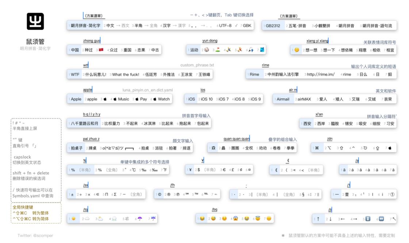The width and height of the screenshot is (409, 243).
Task: Pick the 想一想 candidate
Action: [x=311, y=50]
